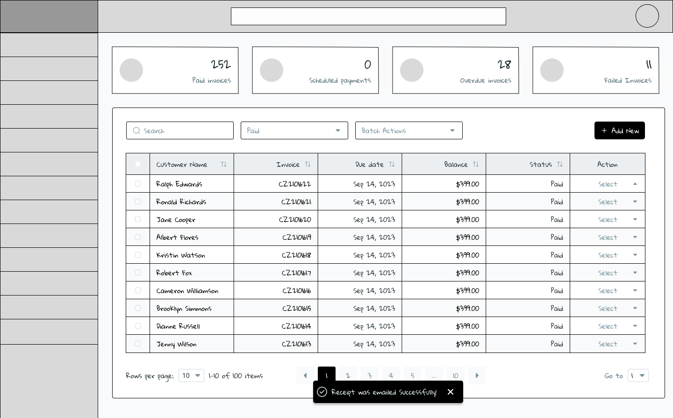Sort the table by Invoice column icon
The height and width of the screenshot is (418, 673).
tap(308, 164)
